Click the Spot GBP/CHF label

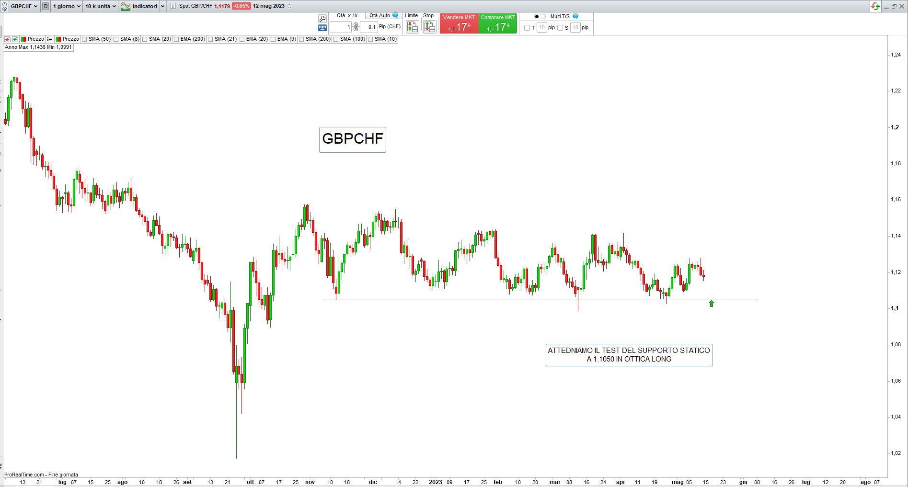click(x=195, y=6)
